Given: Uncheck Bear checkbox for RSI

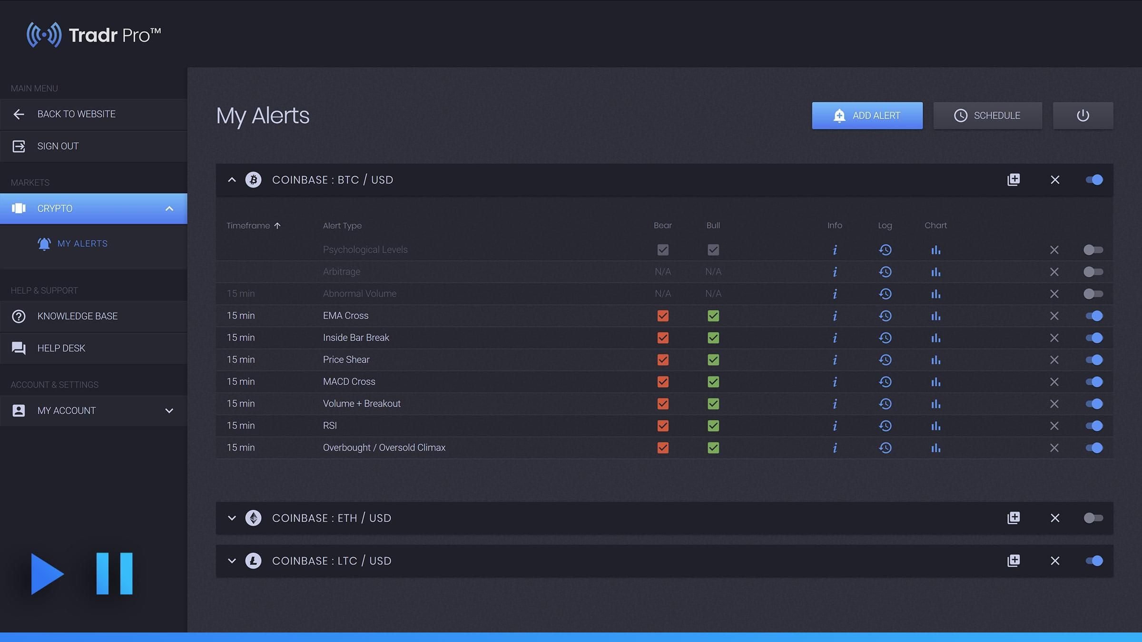Looking at the screenshot, I should [x=663, y=426].
